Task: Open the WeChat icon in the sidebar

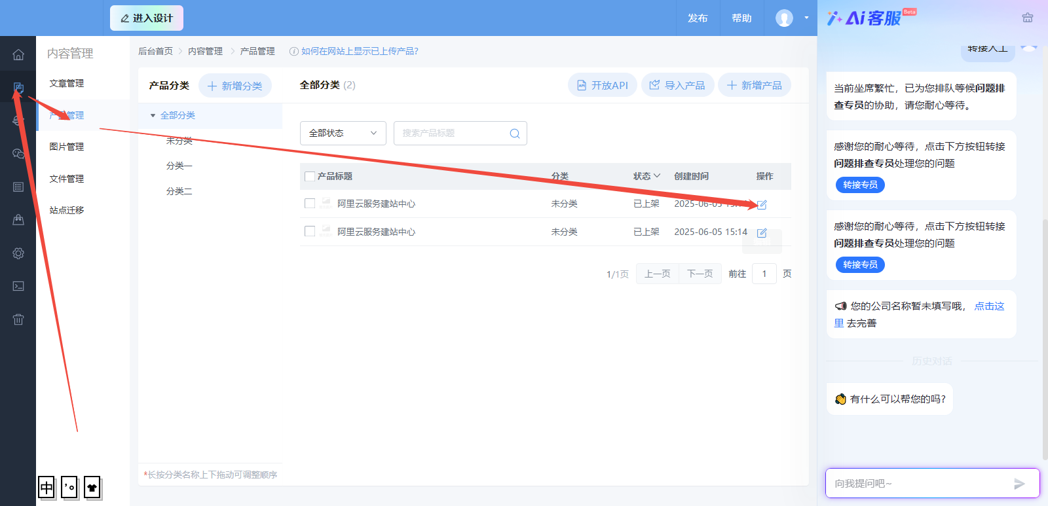Action: (x=18, y=153)
